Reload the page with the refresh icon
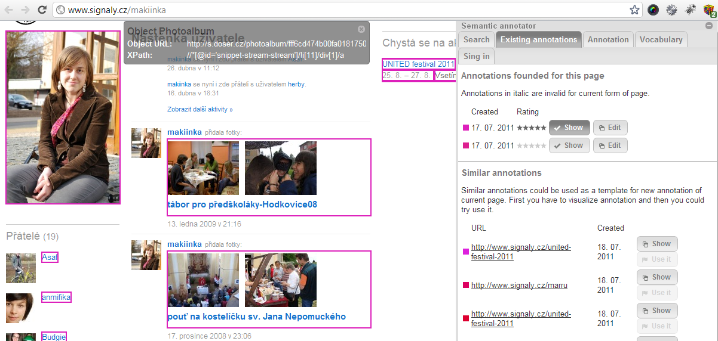This screenshot has width=718, height=341. (42, 10)
